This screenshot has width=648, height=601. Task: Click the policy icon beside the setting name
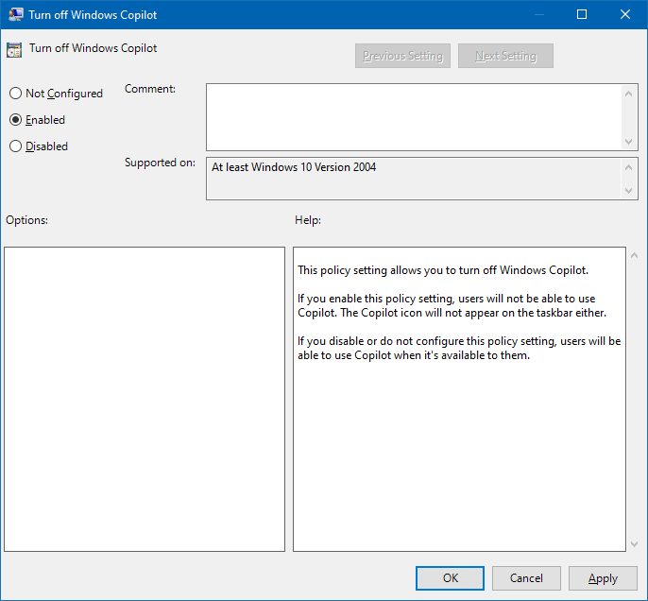[x=14, y=49]
